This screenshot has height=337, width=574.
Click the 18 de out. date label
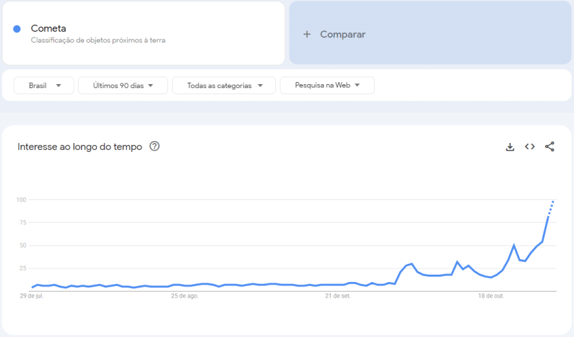coord(491,296)
